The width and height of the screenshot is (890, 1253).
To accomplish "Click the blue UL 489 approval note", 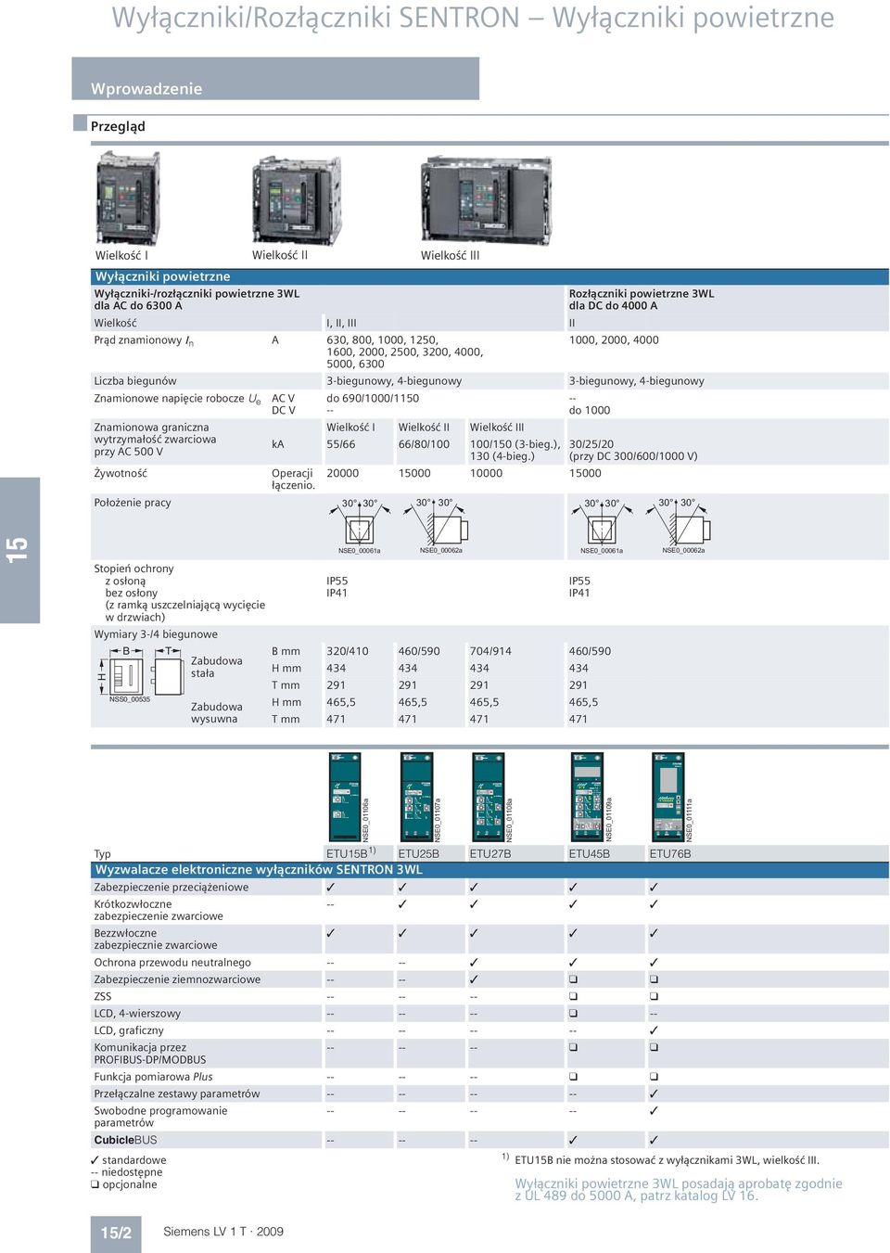I will (679, 1190).
